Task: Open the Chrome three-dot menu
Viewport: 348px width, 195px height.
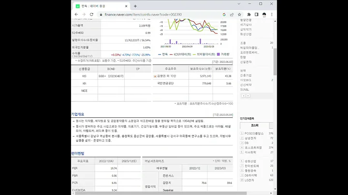Action: tap(272, 14)
